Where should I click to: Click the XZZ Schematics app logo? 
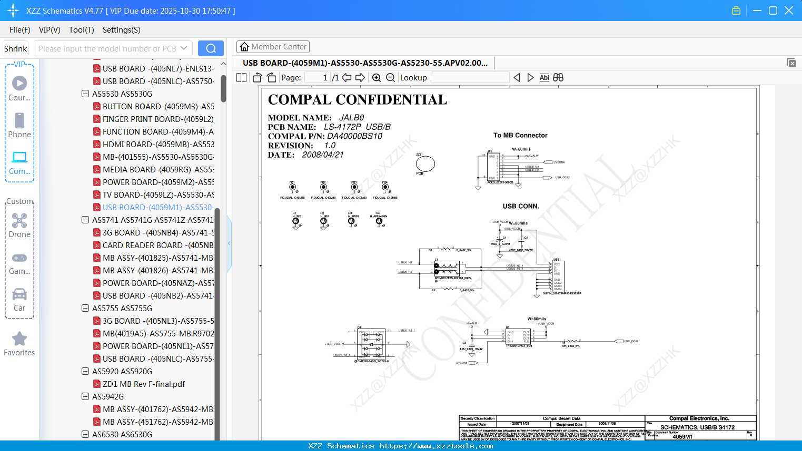pos(13,11)
